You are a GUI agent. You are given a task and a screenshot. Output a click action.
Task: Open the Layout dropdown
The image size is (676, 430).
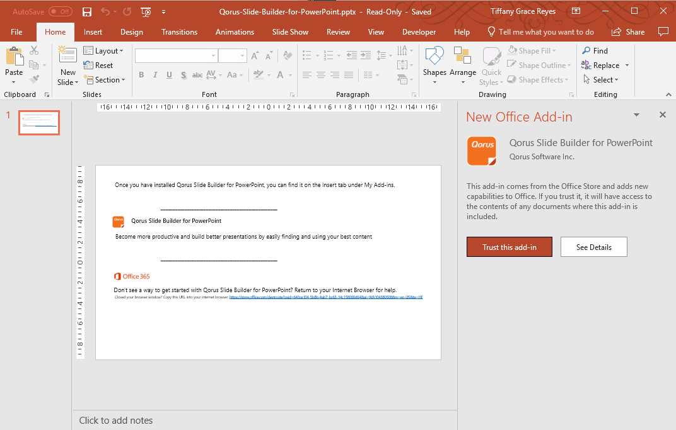[103, 51]
